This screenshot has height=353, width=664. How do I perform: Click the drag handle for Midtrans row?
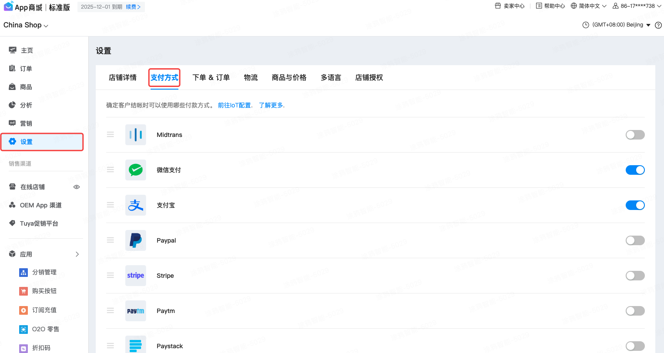point(111,135)
